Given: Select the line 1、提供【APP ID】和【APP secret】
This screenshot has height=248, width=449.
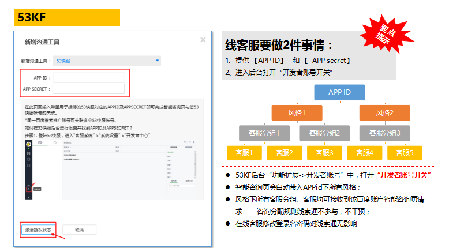Looking at the screenshot, I should tap(287, 61).
